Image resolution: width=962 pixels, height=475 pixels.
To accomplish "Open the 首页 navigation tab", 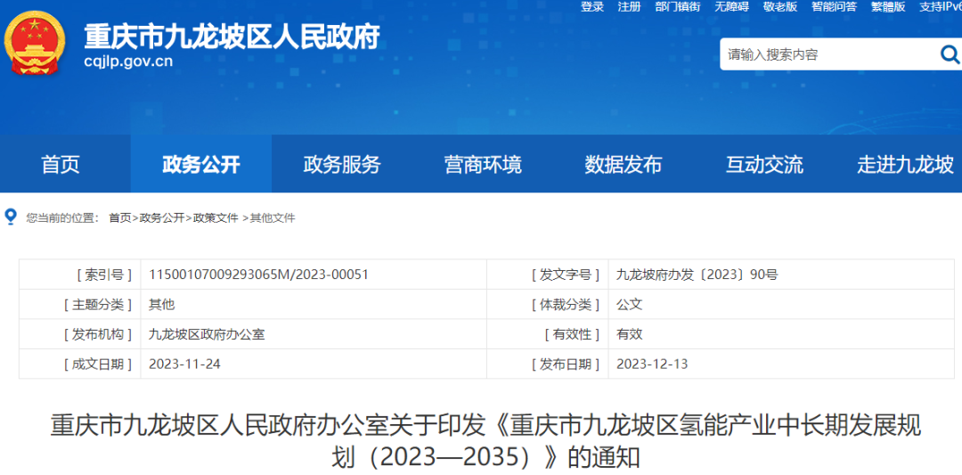I will tap(61, 165).
